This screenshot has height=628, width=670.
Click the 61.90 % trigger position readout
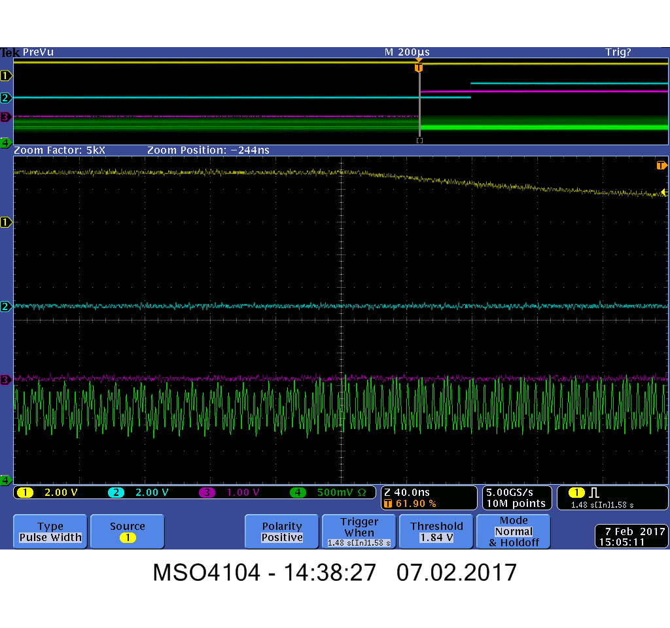415,504
